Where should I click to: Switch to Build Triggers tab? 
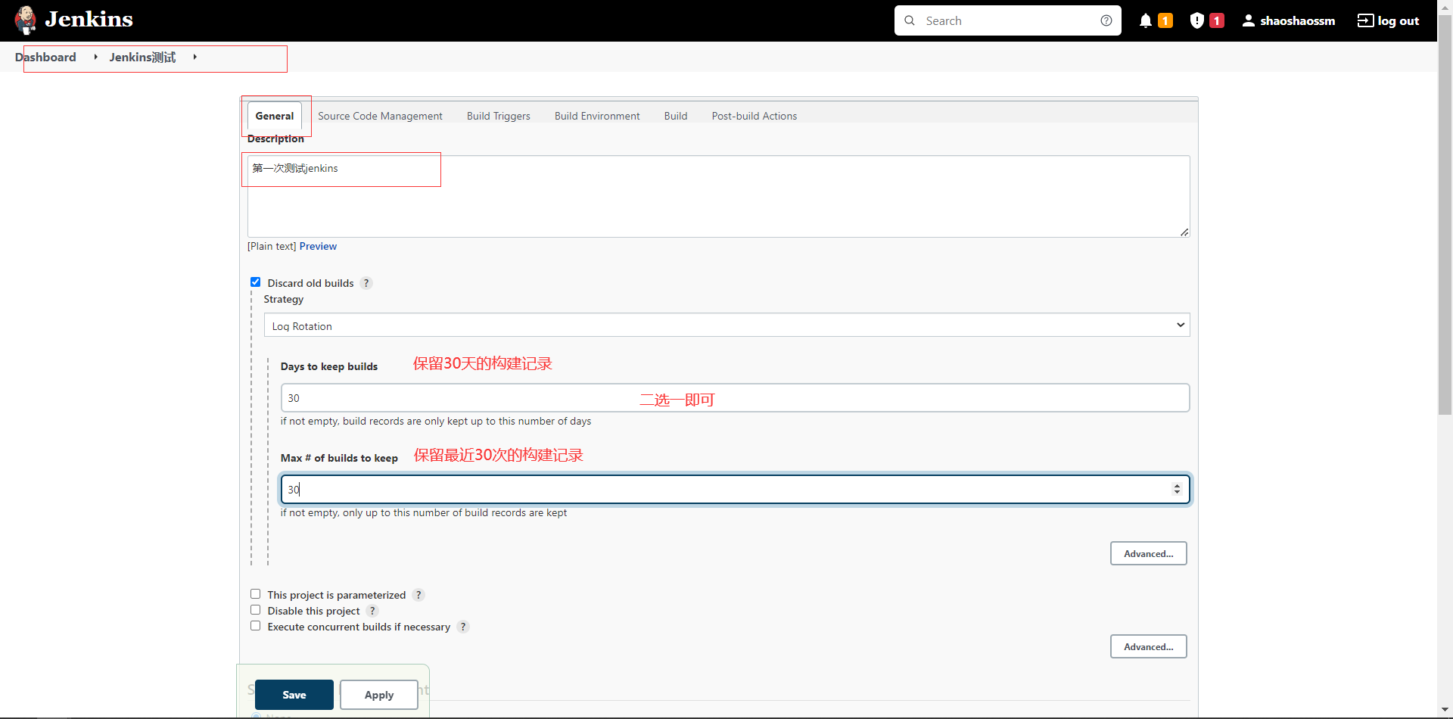coord(499,116)
